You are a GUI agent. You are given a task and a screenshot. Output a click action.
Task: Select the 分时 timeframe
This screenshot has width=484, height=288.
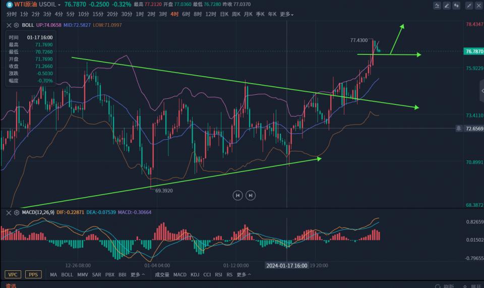[12, 14]
